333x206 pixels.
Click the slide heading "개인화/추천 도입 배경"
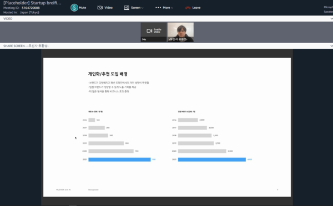point(108,74)
